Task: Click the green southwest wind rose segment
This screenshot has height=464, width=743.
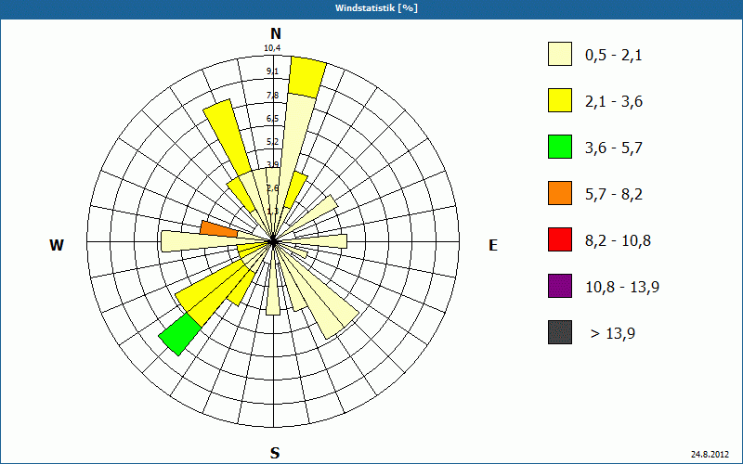Action: pos(179,334)
